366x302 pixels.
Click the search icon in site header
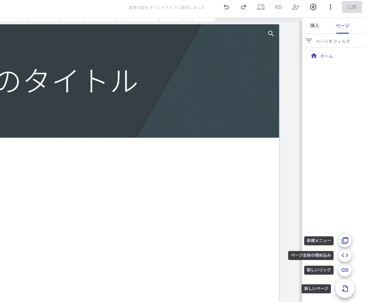click(x=271, y=34)
